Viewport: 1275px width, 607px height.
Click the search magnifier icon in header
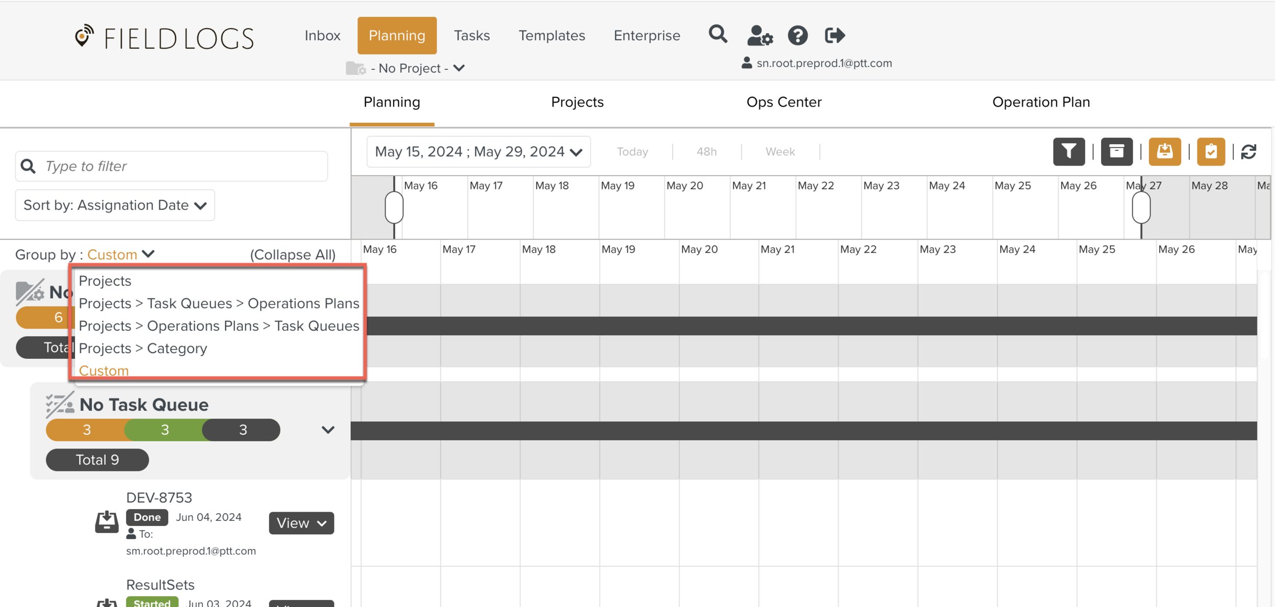tap(718, 35)
